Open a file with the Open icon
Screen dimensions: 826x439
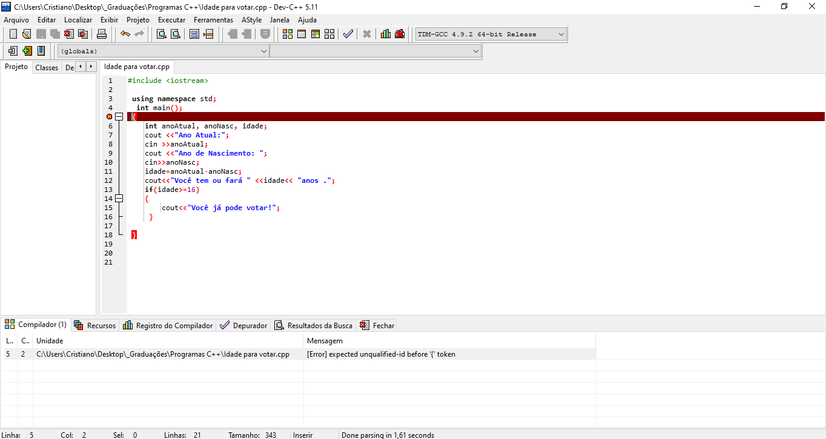26,34
